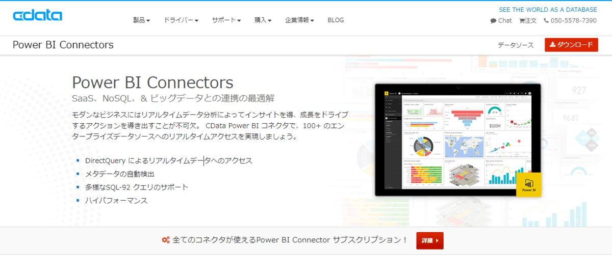Open the ドライバー dropdown menu
The image size is (612, 275).
coord(181,20)
